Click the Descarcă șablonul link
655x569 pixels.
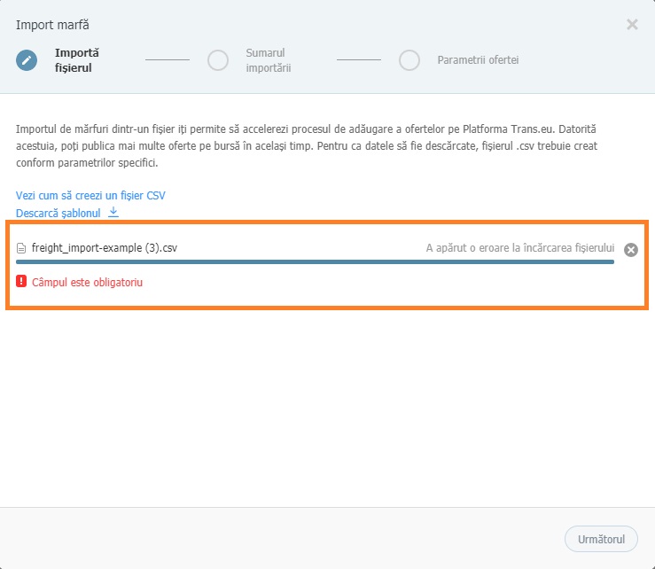coord(58,213)
